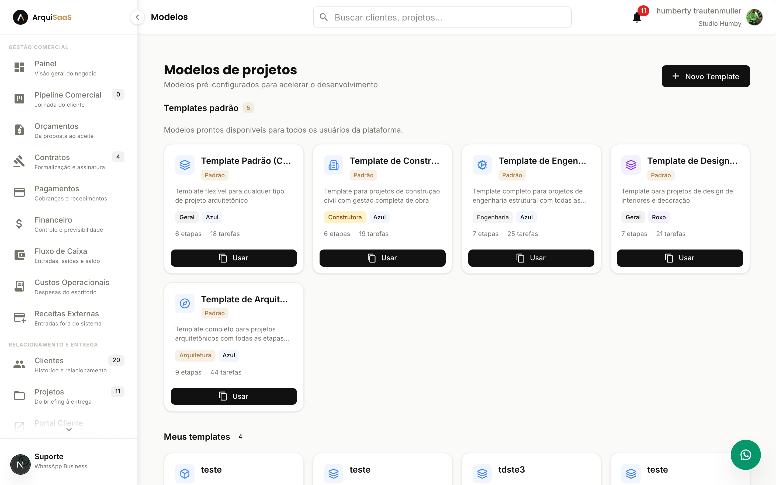776x485 pixels.
Task: Collapse the sidebar with the chevron button
Action: click(x=137, y=17)
